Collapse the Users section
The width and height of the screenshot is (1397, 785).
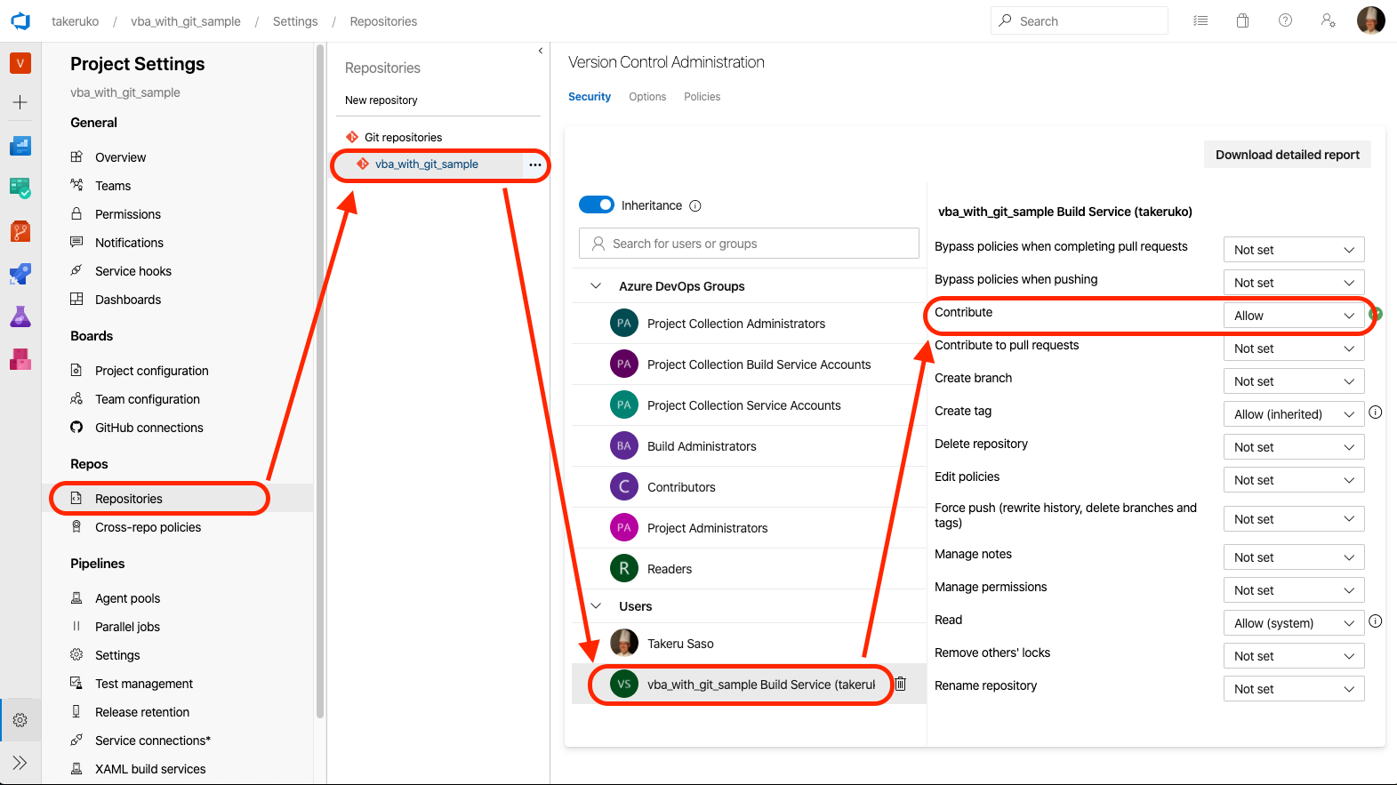coord(596,606)
